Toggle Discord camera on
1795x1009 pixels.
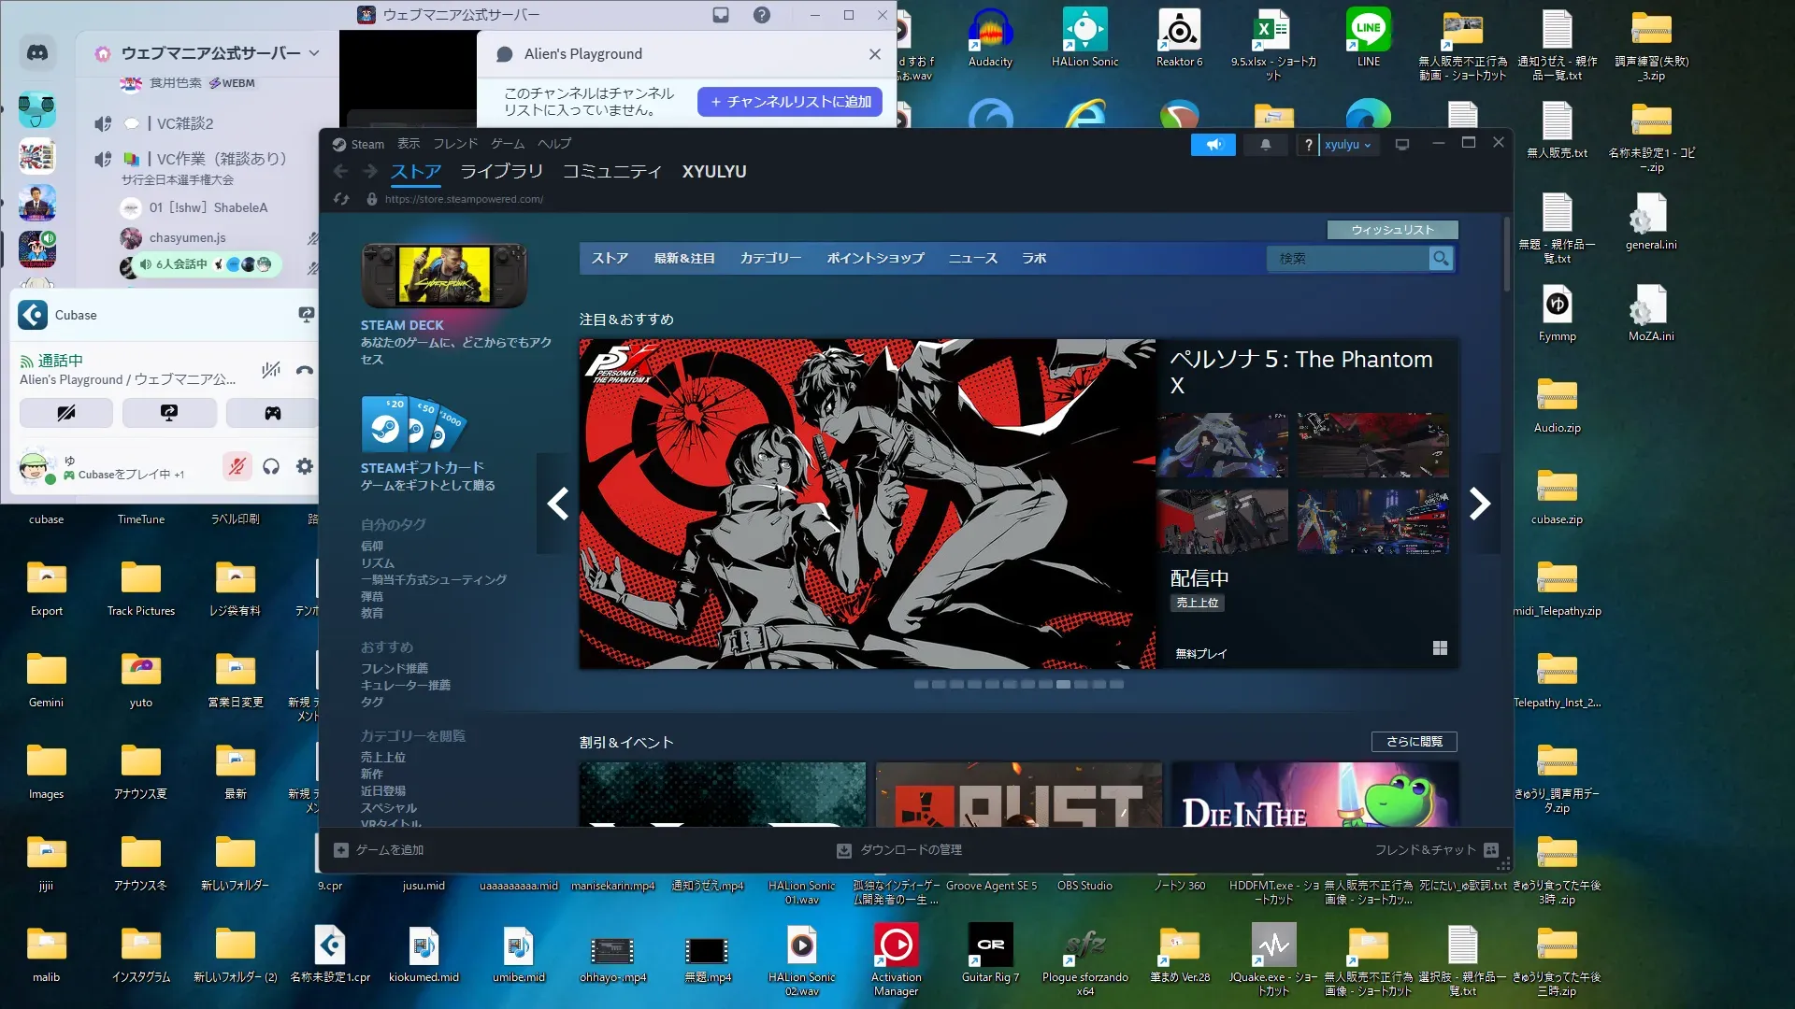tap(66, 413)
